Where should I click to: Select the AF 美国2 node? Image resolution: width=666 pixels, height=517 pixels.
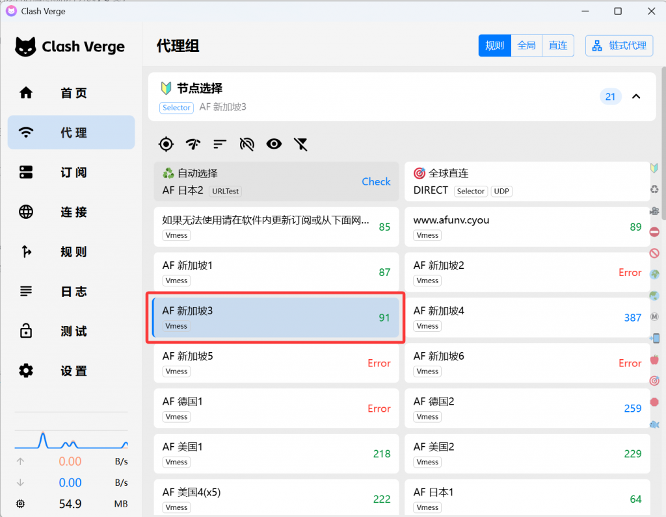(x=527, y=454)
